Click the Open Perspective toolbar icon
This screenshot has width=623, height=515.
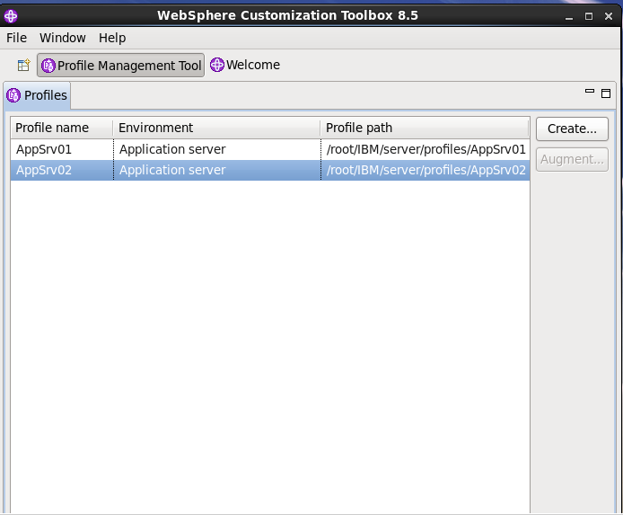[24, 65]
